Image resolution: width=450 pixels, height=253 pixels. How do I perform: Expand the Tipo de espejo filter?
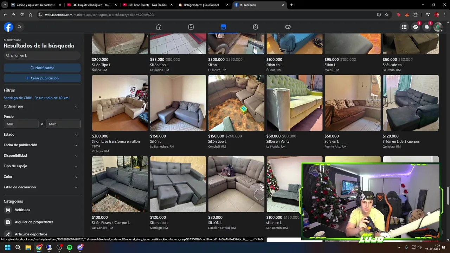point(42,166)
